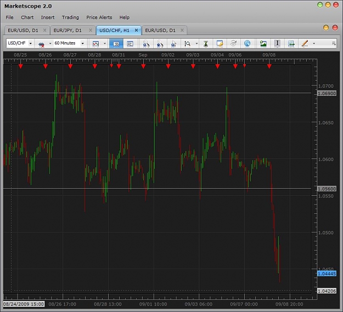Screen dimensions: 343x312
Task: Click the red marker under 09/08
Action: click(269, 66)
